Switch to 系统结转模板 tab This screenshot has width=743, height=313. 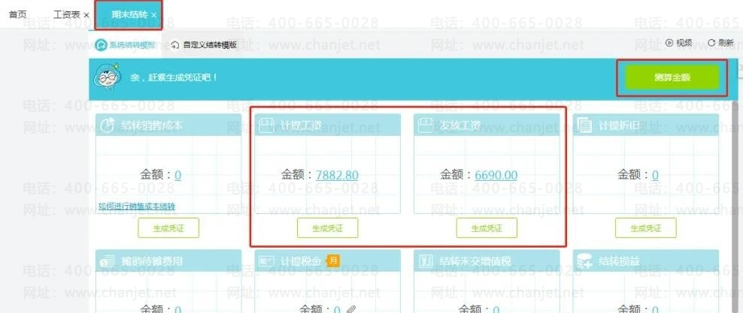pos(126,45)
